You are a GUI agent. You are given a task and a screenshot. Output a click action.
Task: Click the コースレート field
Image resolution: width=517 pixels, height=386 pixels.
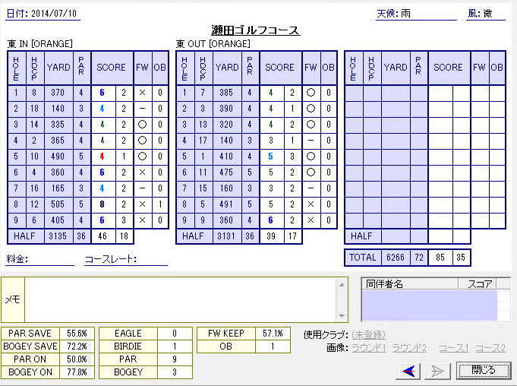(126, 259)
